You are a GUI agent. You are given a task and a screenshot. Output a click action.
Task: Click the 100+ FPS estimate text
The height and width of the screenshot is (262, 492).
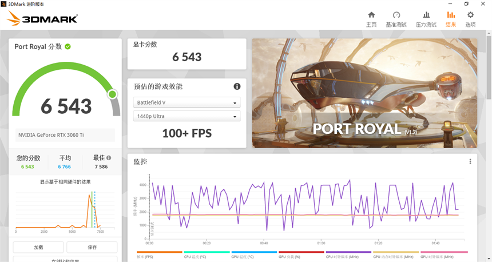click(x=187, y=133)
